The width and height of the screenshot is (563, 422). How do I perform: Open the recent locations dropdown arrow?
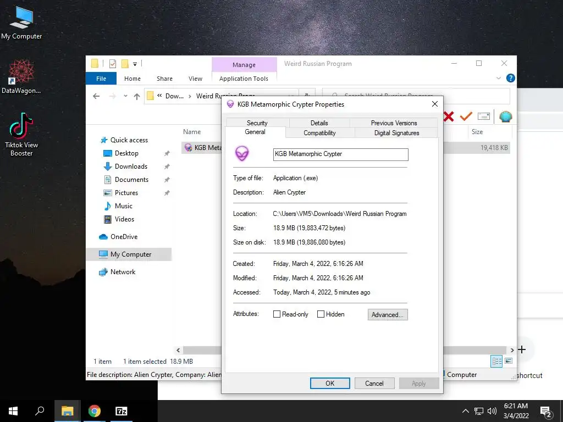pyautogui.click(x=125, y=96)
